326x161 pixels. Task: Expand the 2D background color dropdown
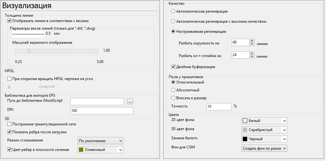tap(264, 121)
